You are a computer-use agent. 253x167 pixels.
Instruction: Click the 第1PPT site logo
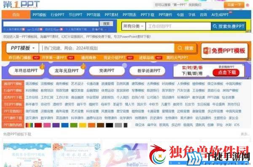[x=22, y=4]
